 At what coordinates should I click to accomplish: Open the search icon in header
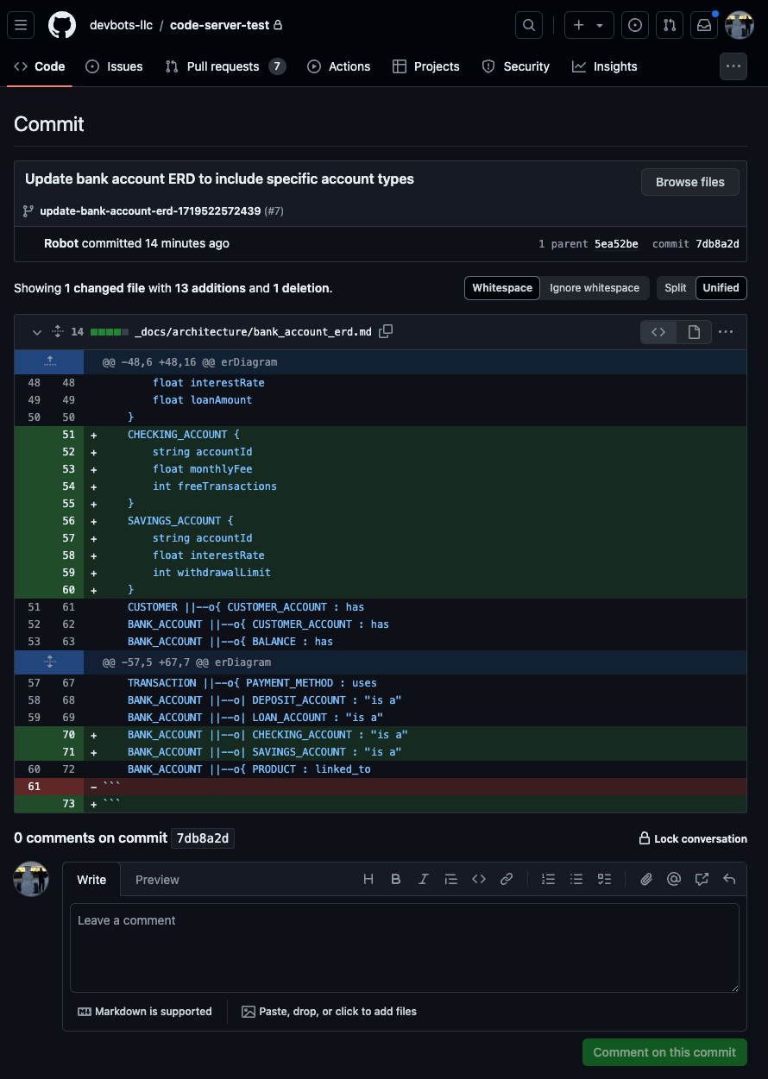pyautogui.click(x=529, y=25)
